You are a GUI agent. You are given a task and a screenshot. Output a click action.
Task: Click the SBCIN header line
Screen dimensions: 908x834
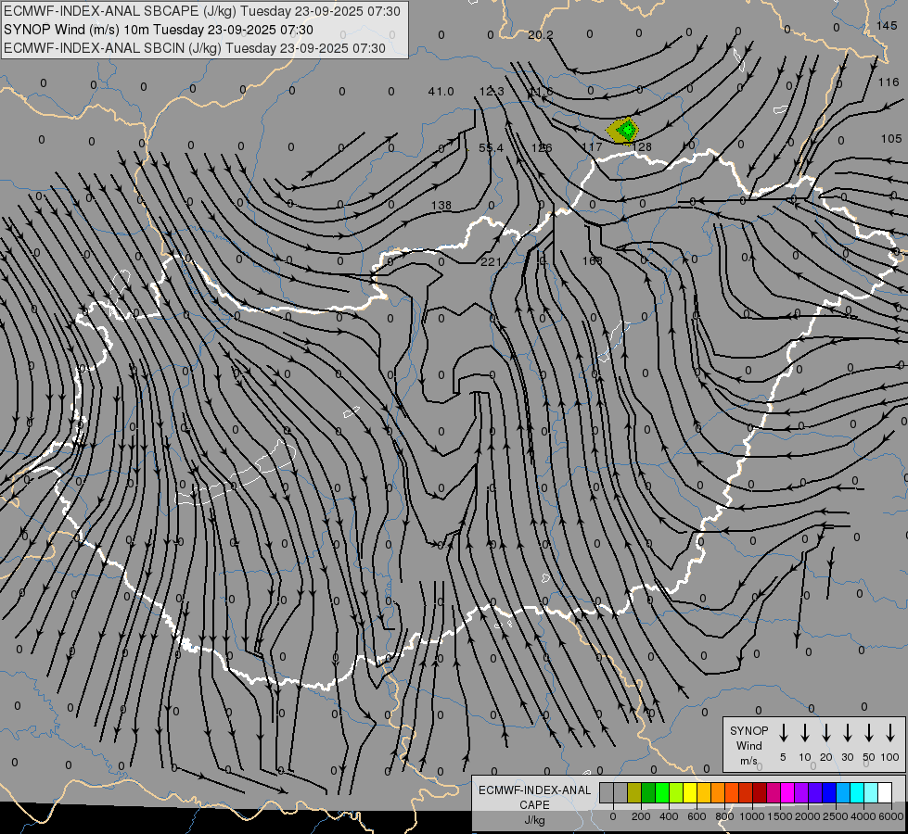195,48
